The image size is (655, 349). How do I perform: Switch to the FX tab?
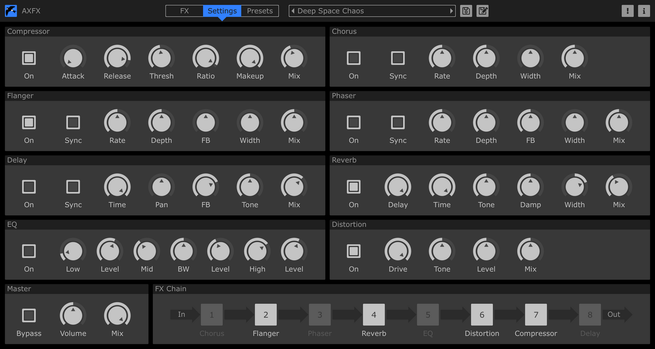coord(184,11)
